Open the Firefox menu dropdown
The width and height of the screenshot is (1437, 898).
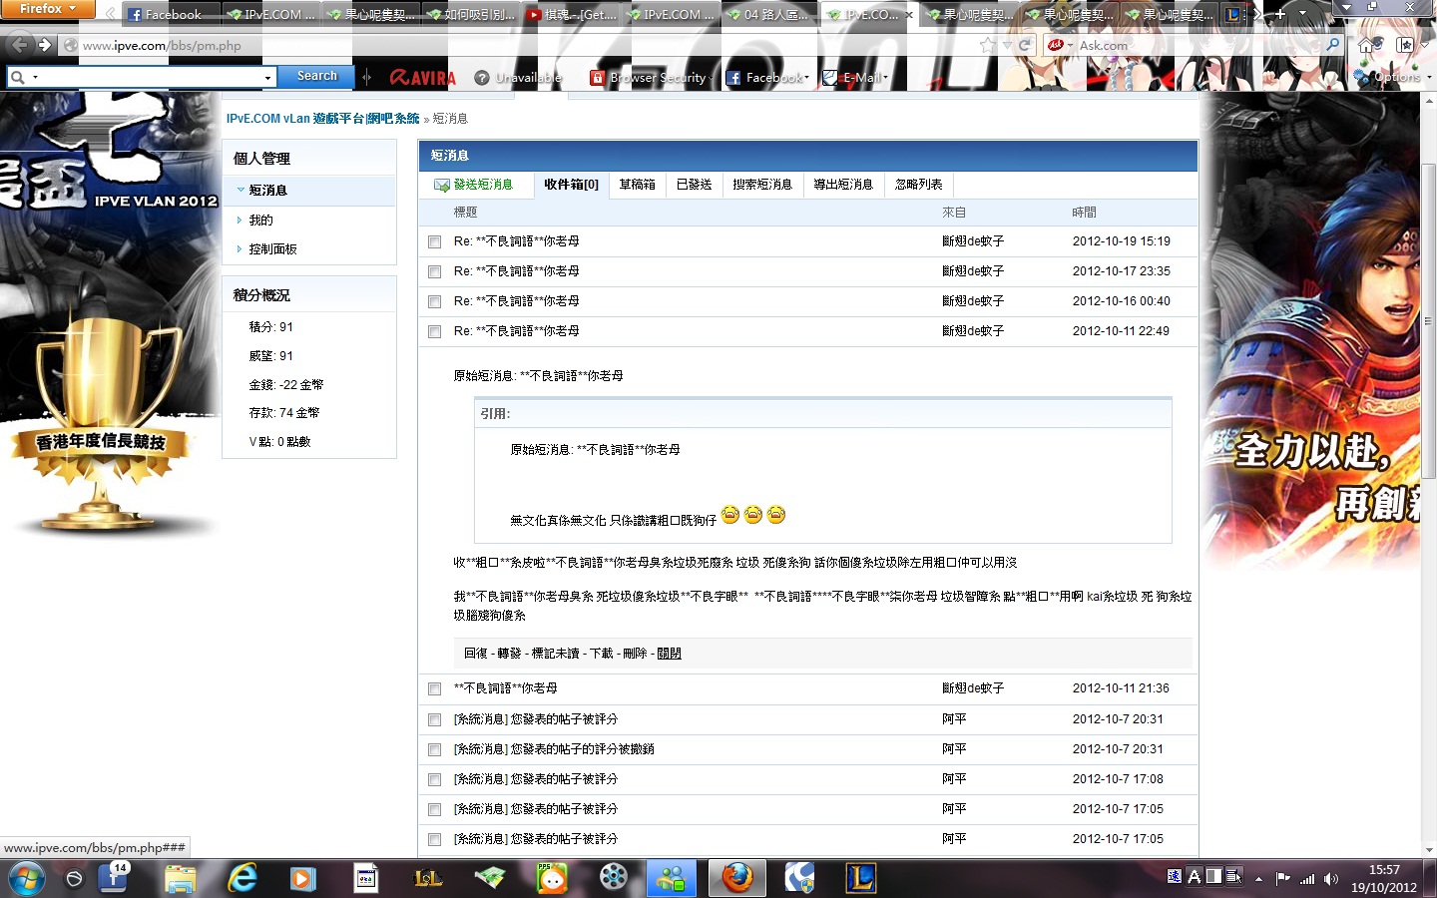coord(47,9)
